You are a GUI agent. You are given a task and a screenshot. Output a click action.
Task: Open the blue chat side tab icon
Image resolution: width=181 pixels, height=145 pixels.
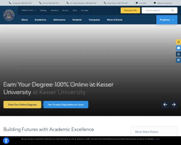click(x=179, y=48)
